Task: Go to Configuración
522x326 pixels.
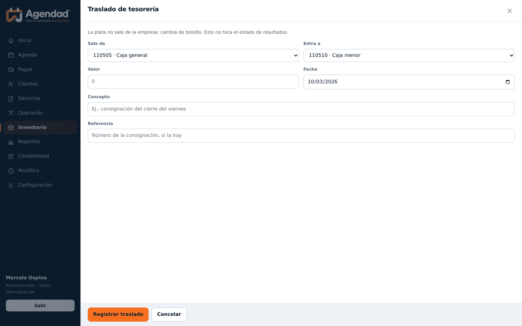Action: [40, 185]
